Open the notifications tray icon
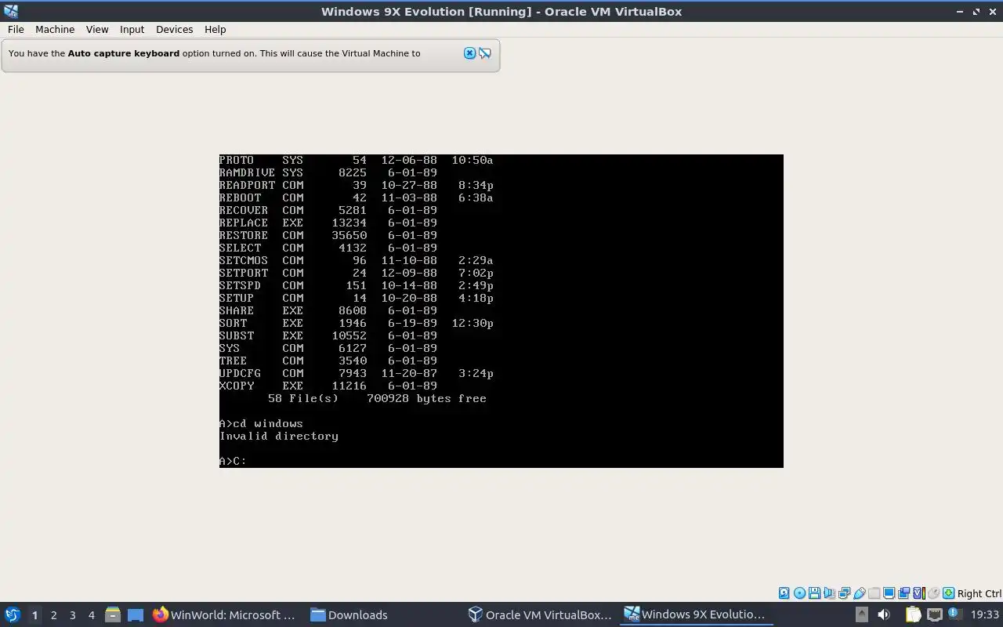 (x=954, y=614)
